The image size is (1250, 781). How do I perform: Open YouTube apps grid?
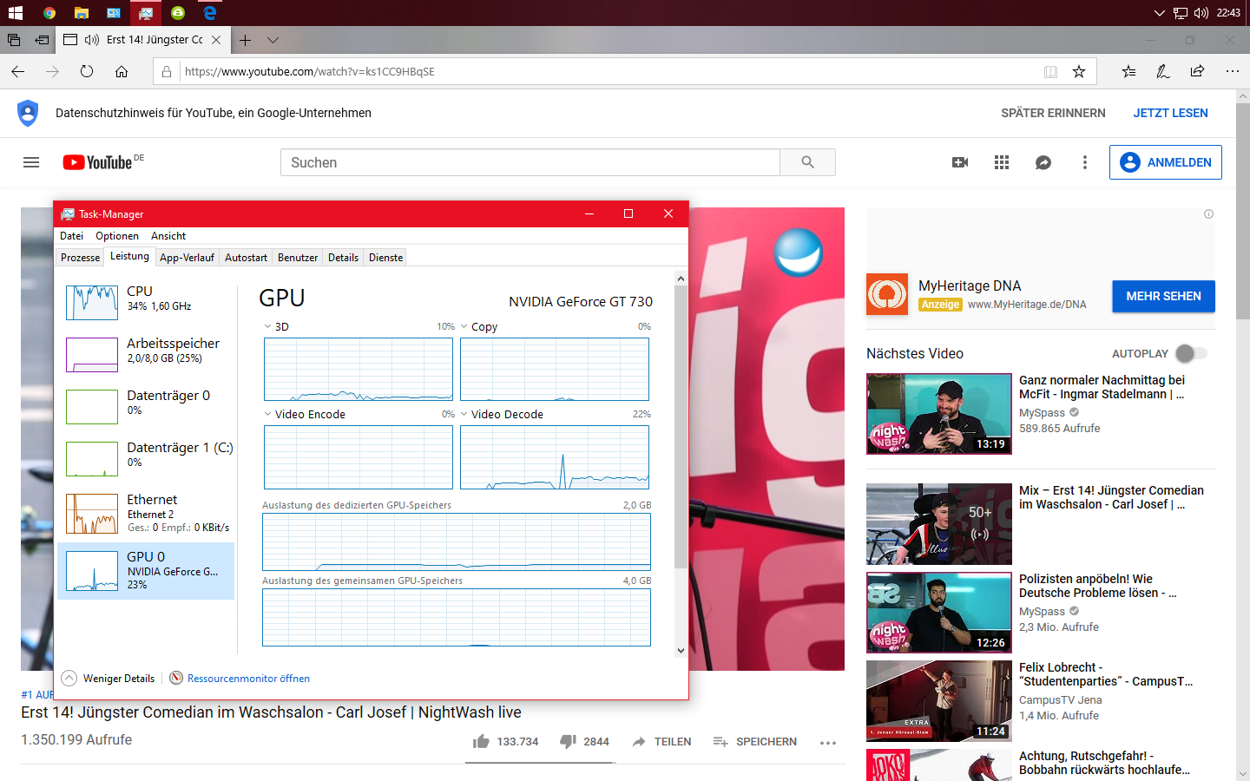[1002, 162]
